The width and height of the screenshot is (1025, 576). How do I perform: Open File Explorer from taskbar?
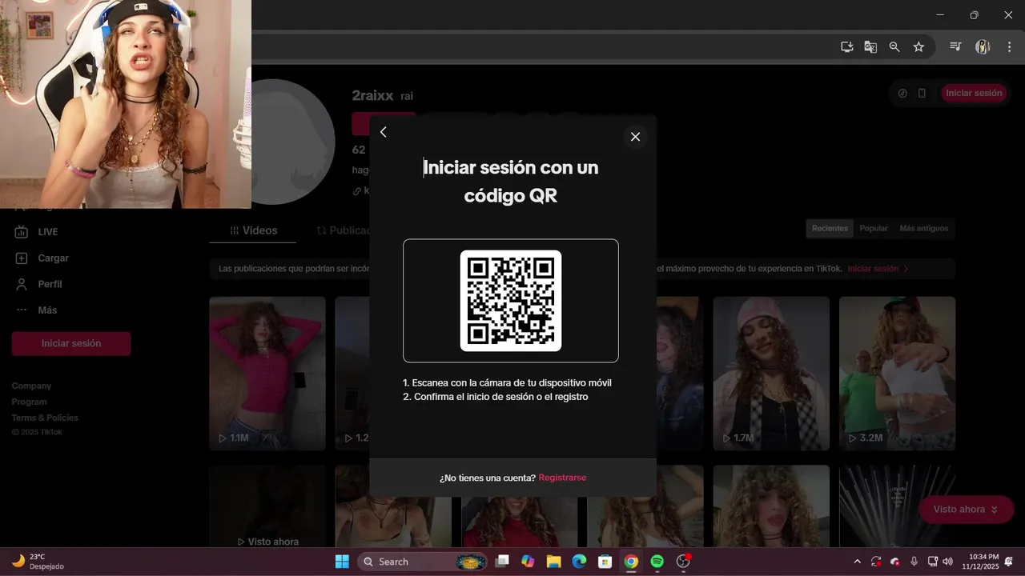tap(553, 562)
